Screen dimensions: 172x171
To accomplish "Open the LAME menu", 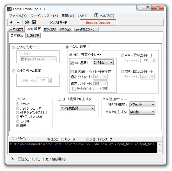I will pos(82,16).
